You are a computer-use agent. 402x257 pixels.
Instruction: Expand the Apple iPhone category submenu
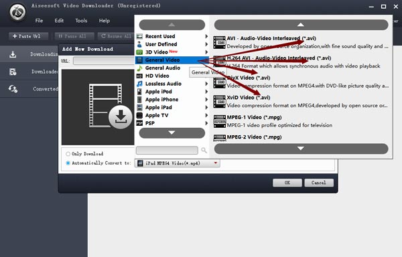[x=206, y=100]
